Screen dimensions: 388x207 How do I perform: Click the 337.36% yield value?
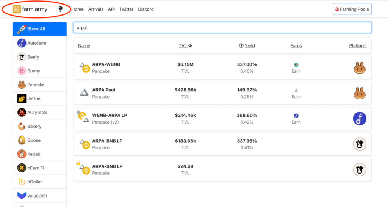click(247, 141)
